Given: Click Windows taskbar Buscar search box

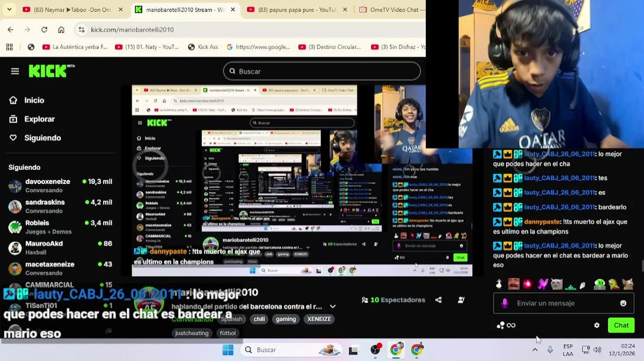Looking at the screenshot, I should pos(290,350).
